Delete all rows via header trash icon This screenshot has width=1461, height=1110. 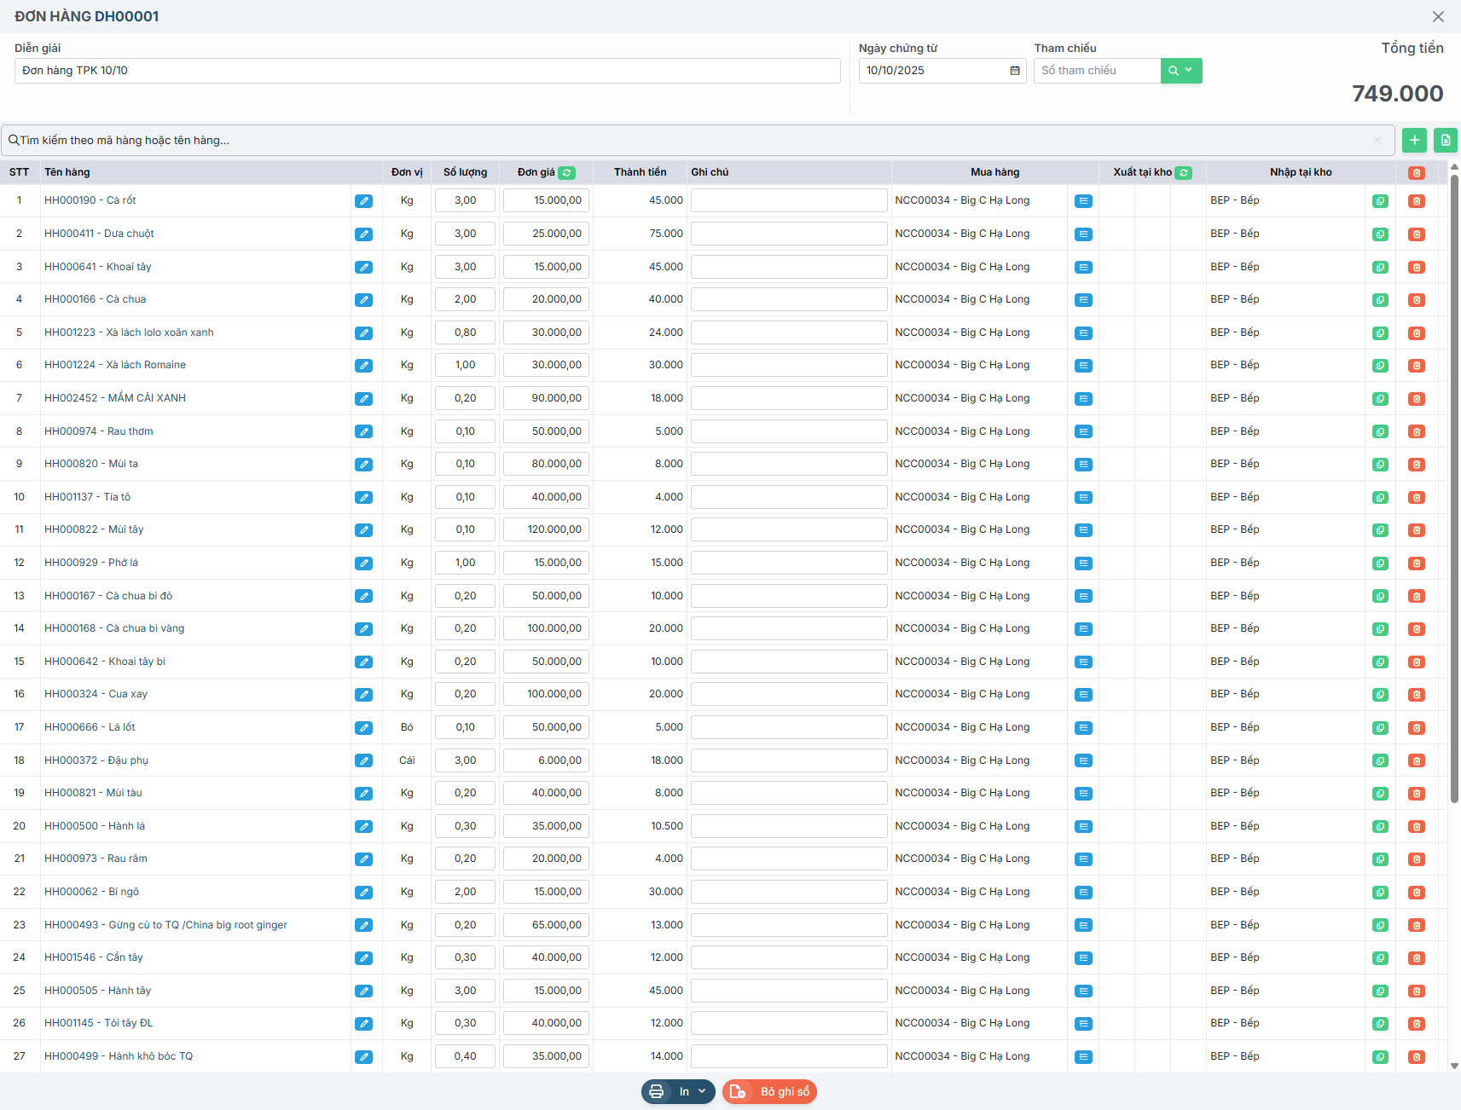1417,173
